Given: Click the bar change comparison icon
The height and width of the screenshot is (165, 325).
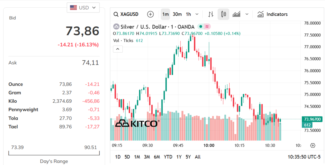Looking at the screenshot, I should [210, 14].
